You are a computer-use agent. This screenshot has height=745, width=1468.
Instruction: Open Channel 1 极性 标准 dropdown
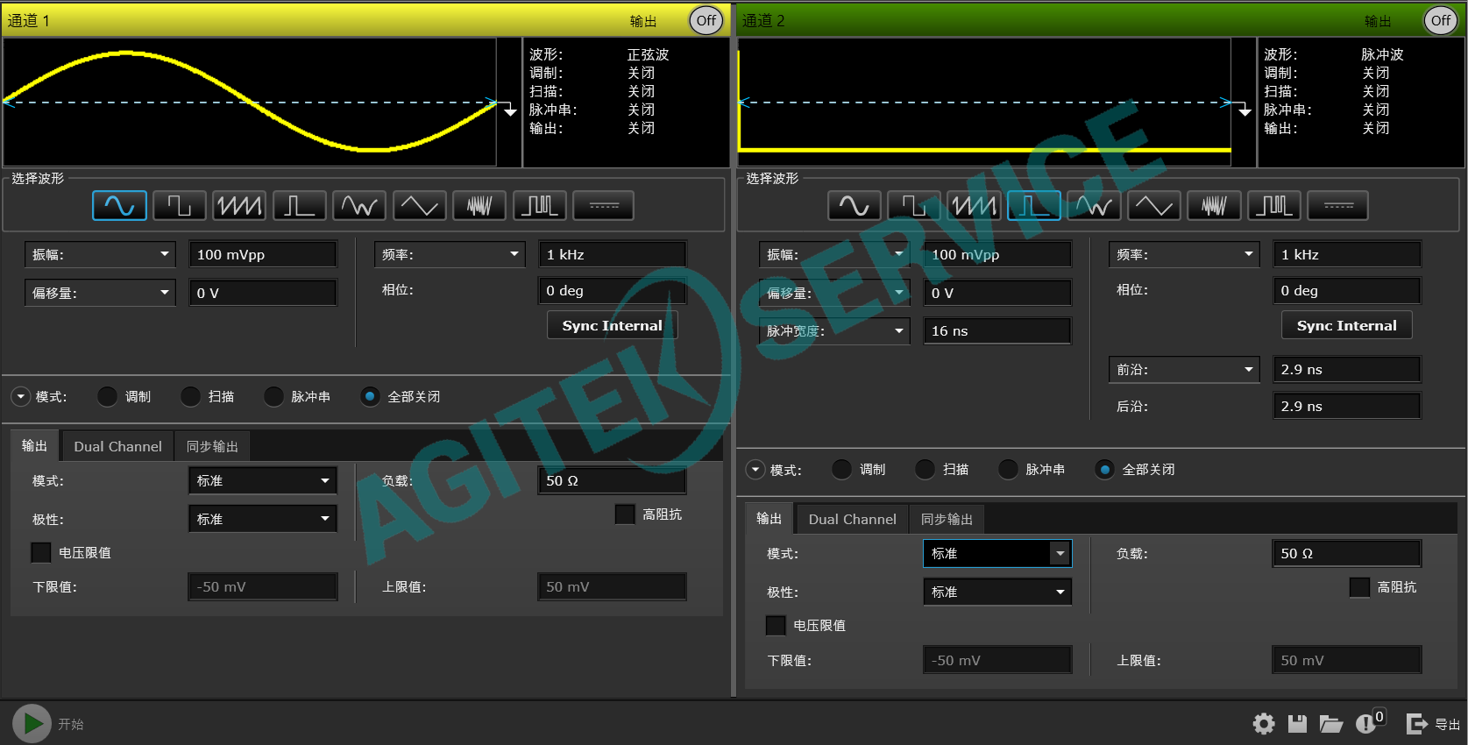coord(263,519)
